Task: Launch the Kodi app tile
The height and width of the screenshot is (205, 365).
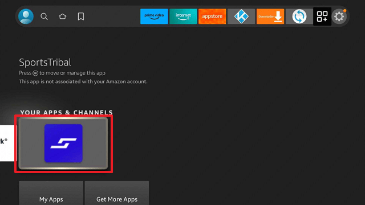Action: pos(241,17)
